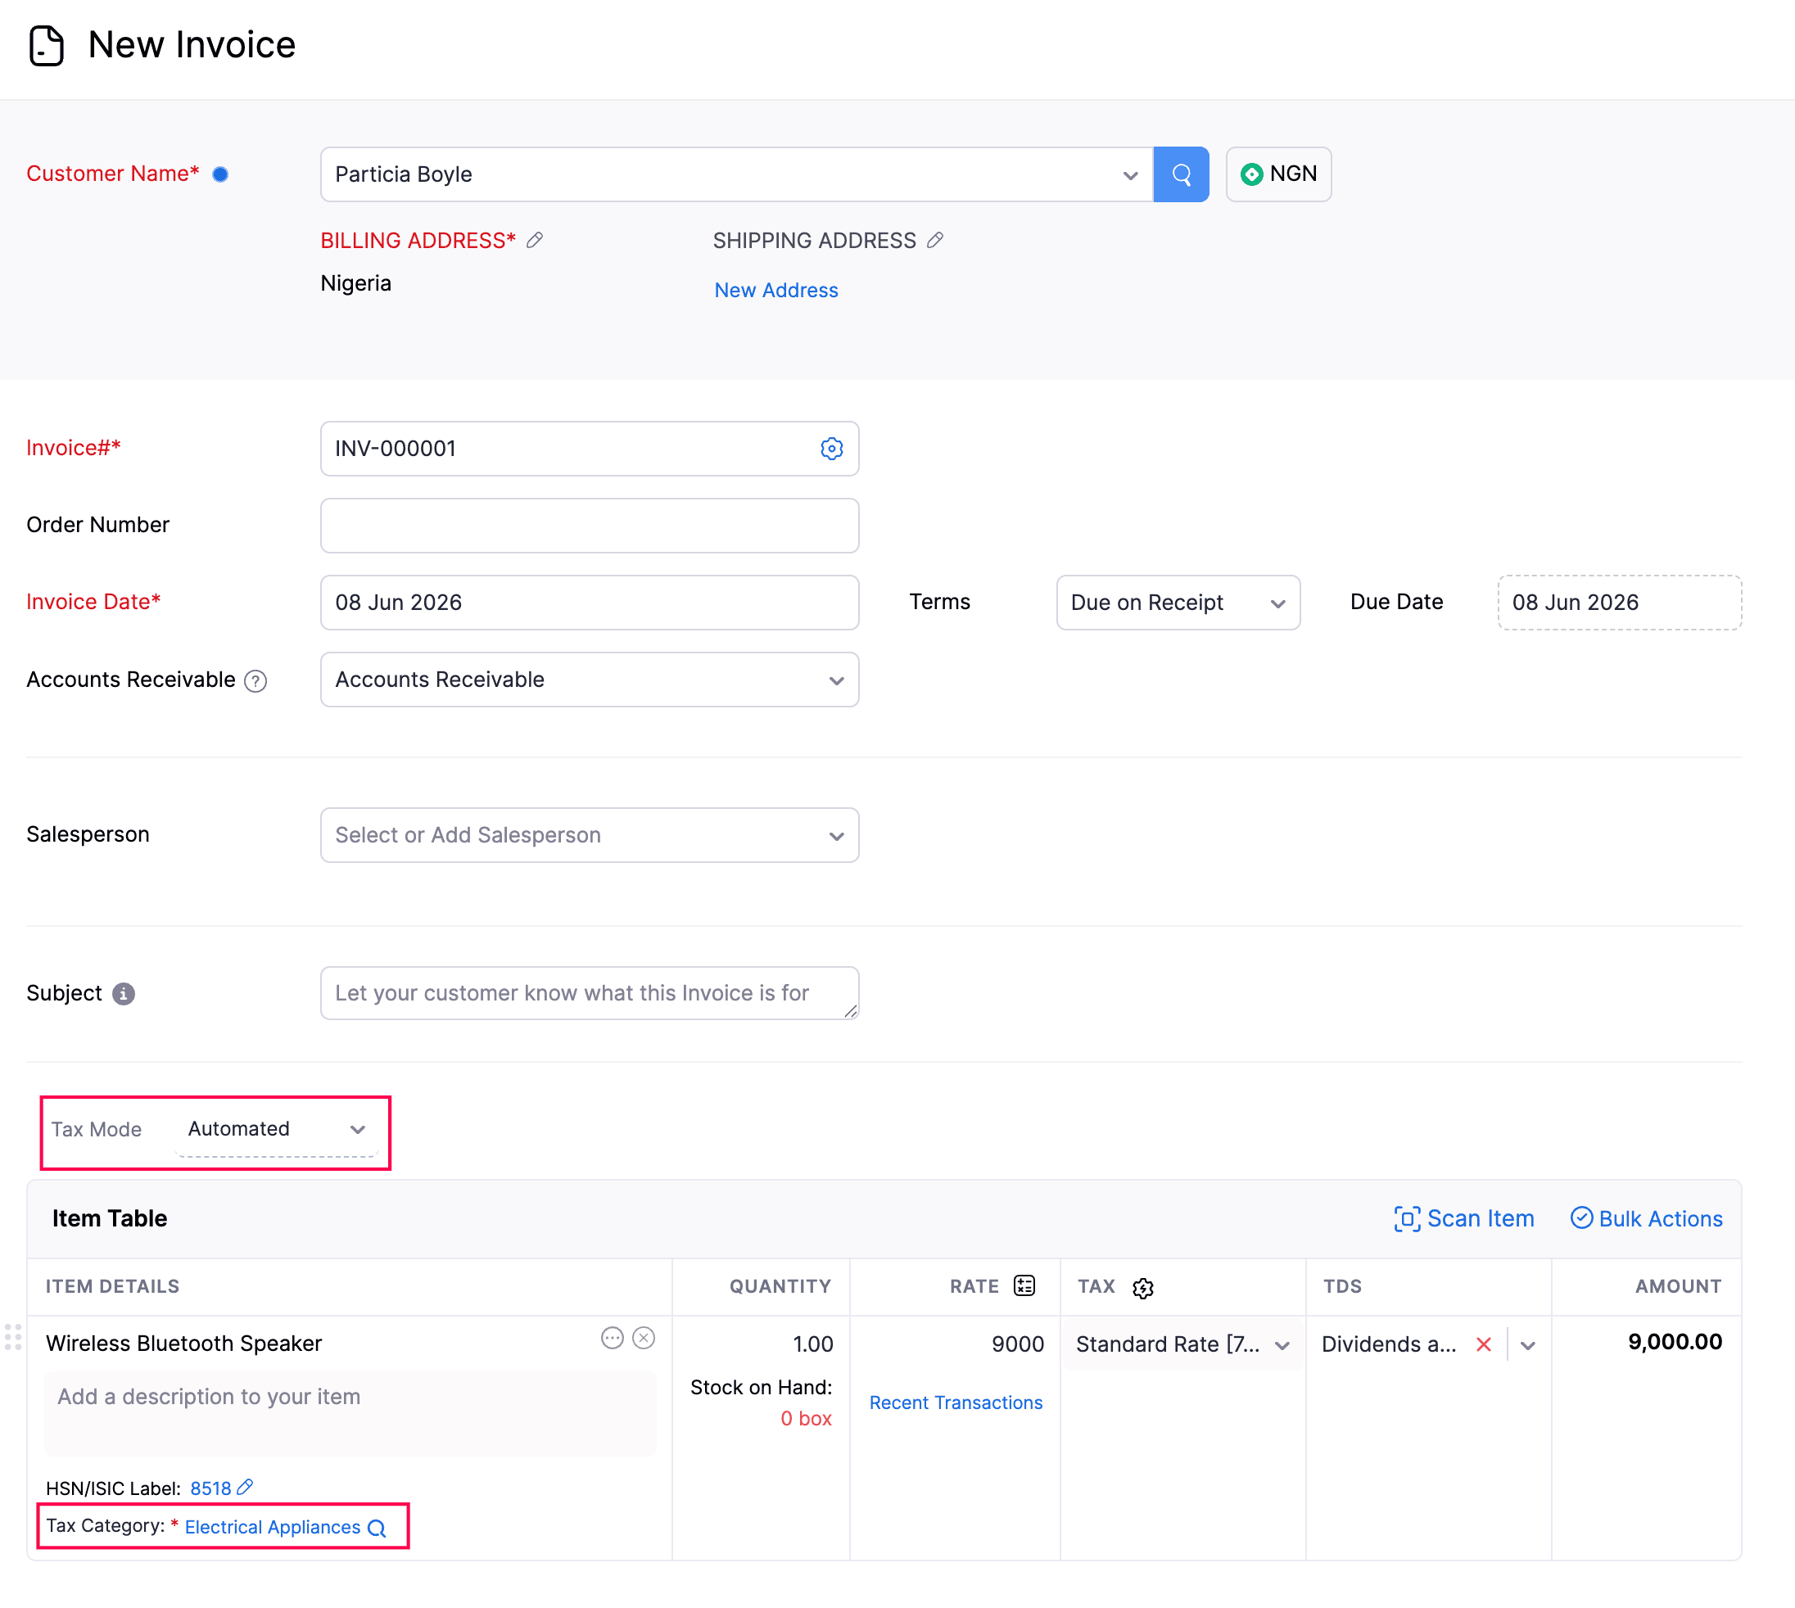Open invoice number settings gear
The width and height of the screenshot is (1795, 1608).
832,449
